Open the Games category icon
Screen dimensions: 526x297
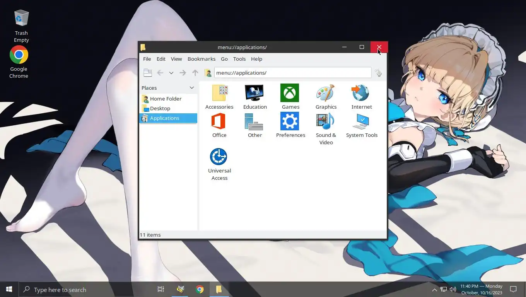point(290,93)
